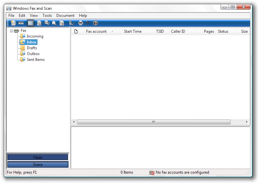The width and height of the screenshot is (259, 184).
Task: Click the Delete (X) toolbar icon
Action: [88, 23]
